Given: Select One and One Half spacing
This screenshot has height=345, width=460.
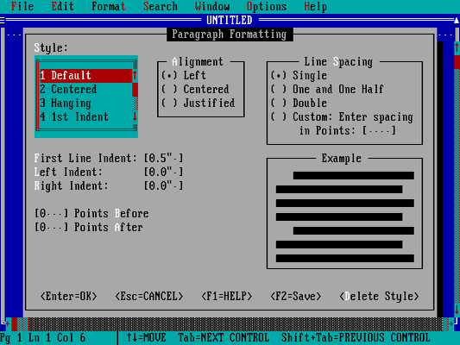Looking at the screenshot, I should point(327,89).
